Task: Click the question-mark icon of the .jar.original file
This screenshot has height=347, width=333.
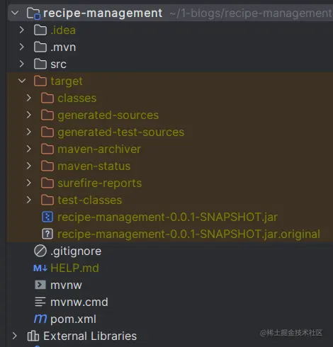Action: pyautogui.click(x=47, y=234)
